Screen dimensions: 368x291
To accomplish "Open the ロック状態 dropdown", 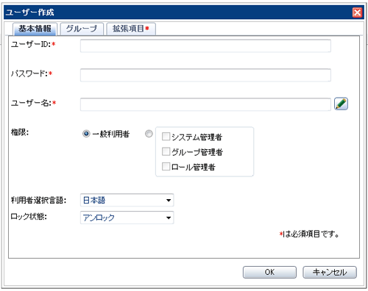I will [127, 218].
